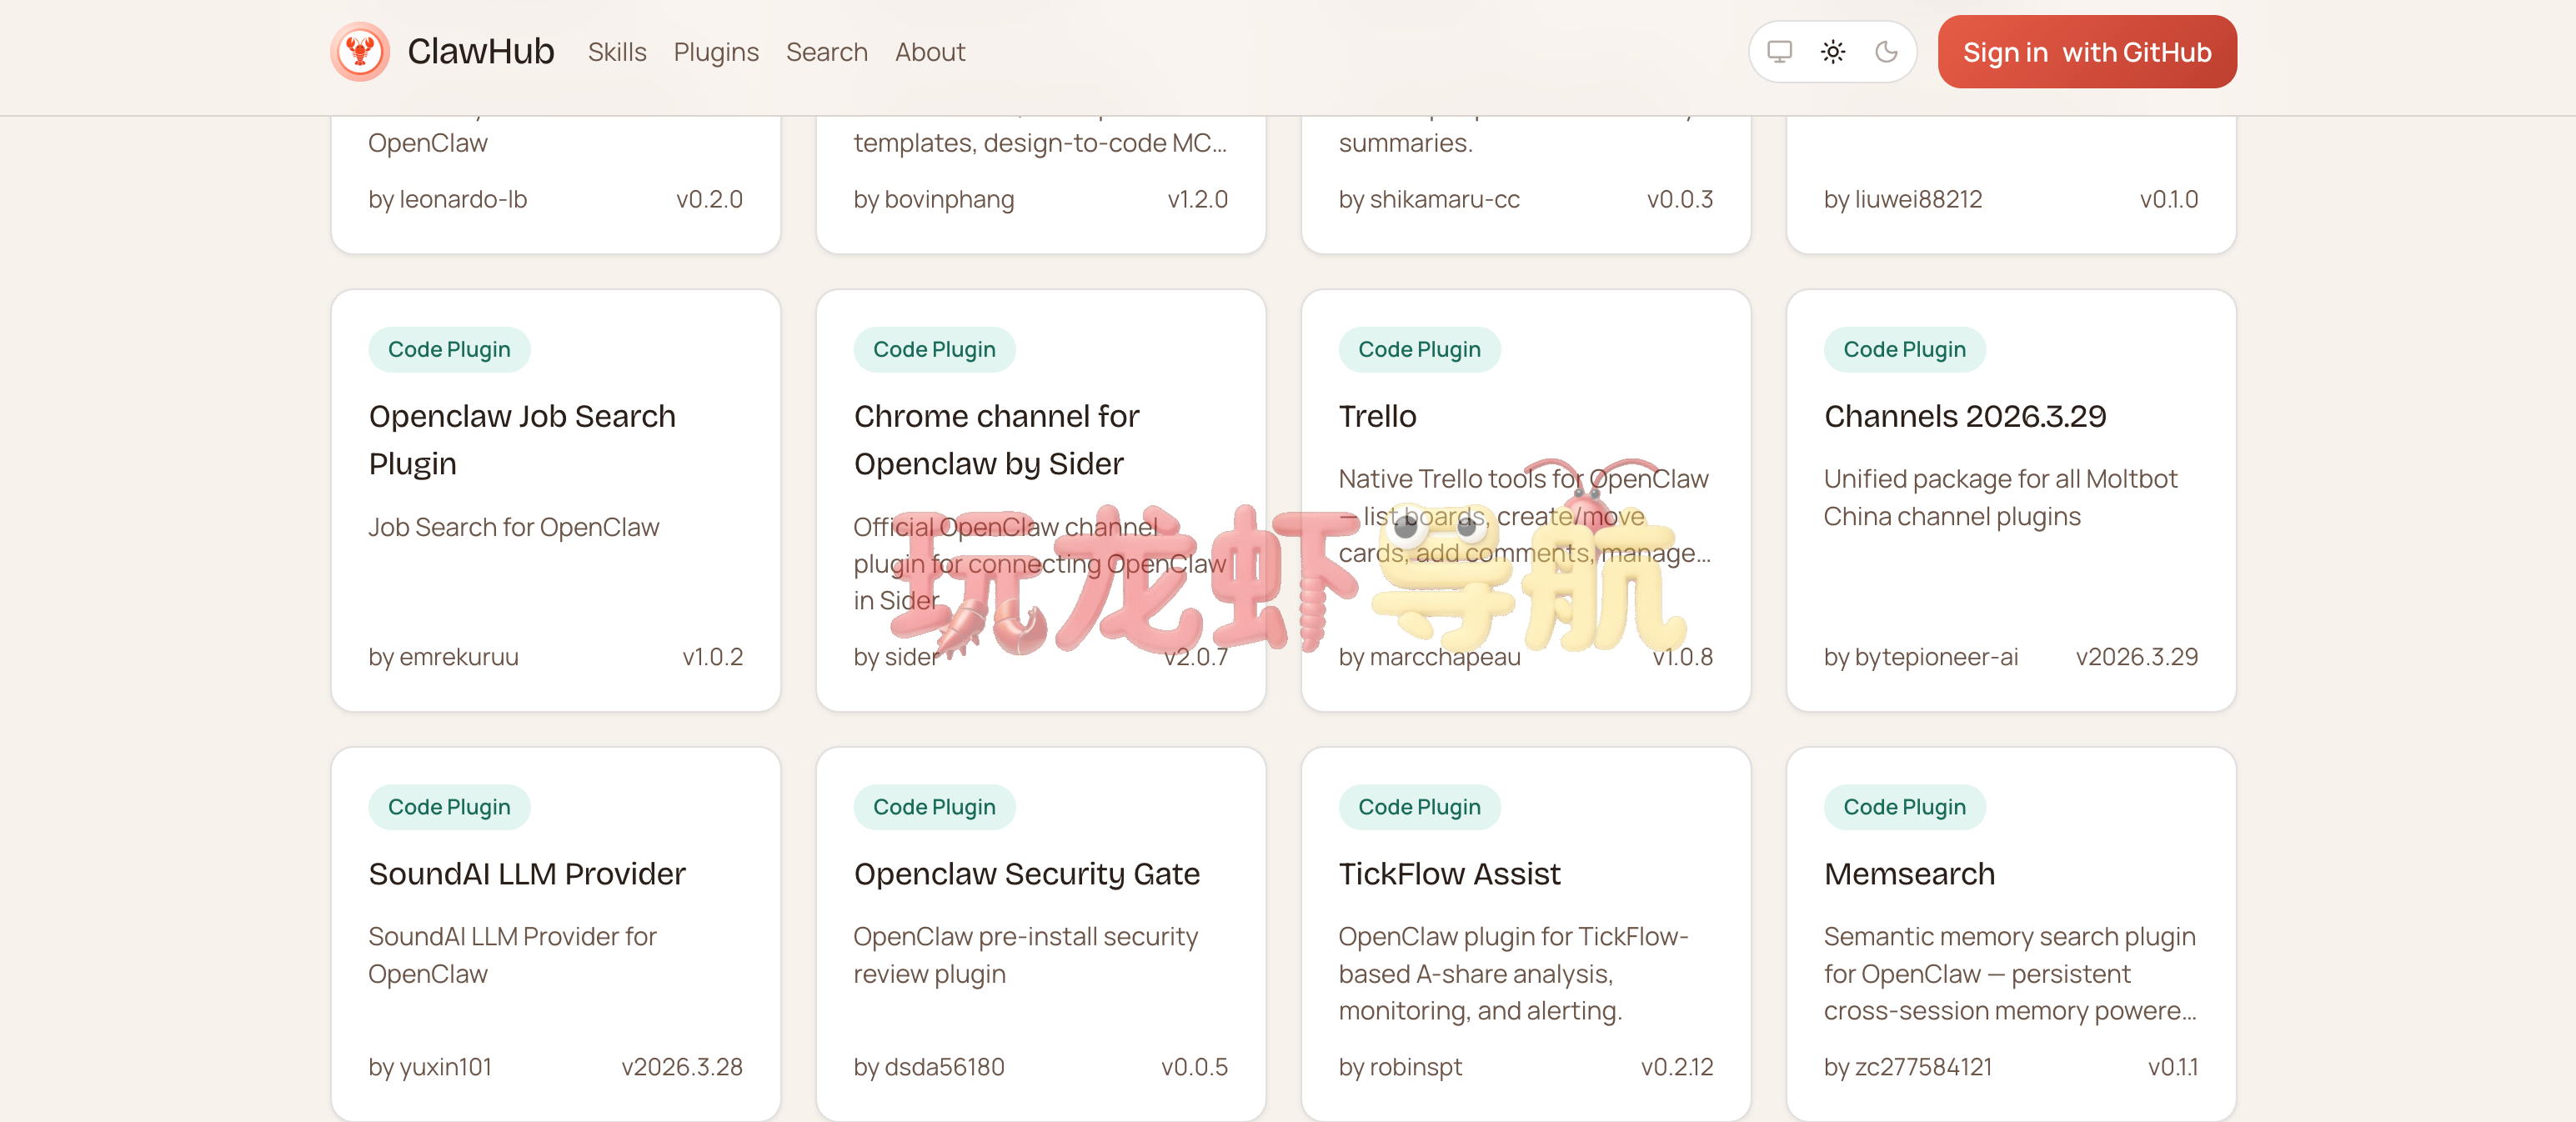The image size is (2576, 1122).
Task: Click Code Plugin badge on TickFlow Assist card
Action: [x=1419, y=807]
